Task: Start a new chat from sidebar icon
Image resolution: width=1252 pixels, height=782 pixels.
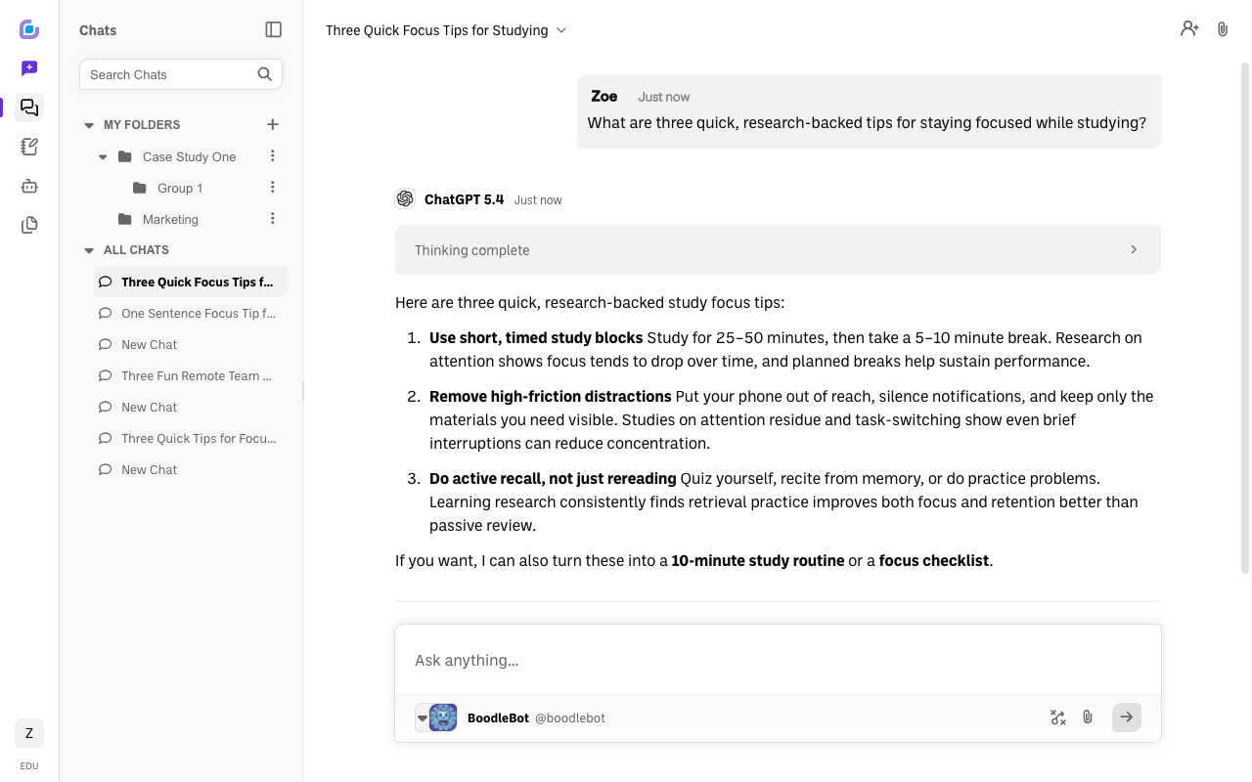Action: pyautogui.click(x=29, y=68)
